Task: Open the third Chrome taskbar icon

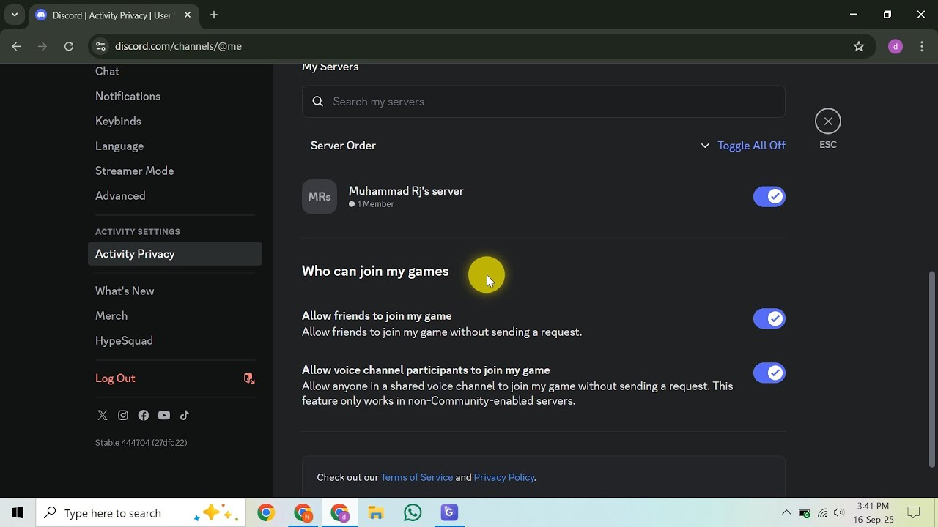Action: tap(339, 513)
